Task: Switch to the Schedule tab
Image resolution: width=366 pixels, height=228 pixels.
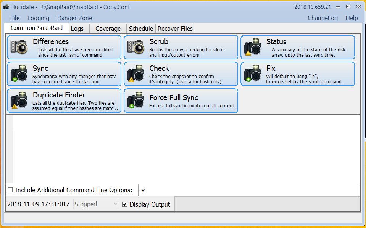Action: point(141,29)
